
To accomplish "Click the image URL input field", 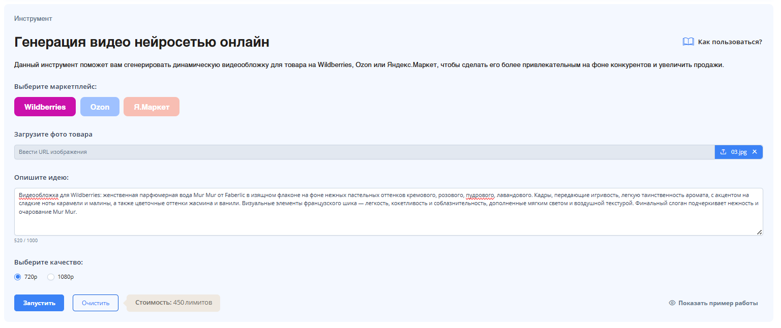I will click(x=364, y=152).
